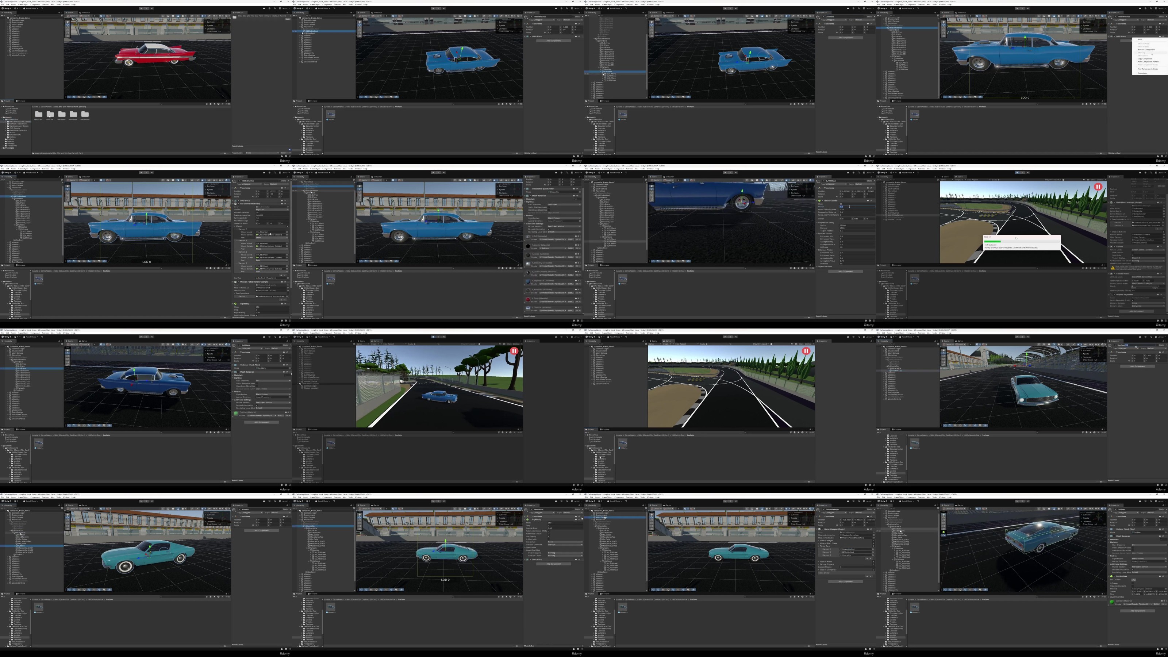This screenshot has width=1168, height=657.
Task: In the Hold on frame, toggle the Canvas component checkbox
Action: tap(1114, 247)
